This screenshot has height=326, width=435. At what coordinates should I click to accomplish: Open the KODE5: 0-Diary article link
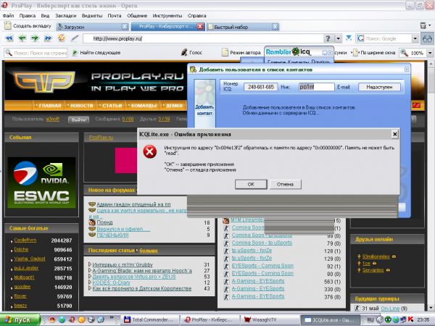111,283
